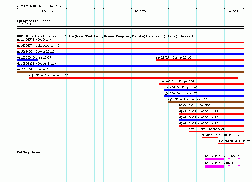
Task: Click the short blue bar under esv25838
Action: (27, 60)
